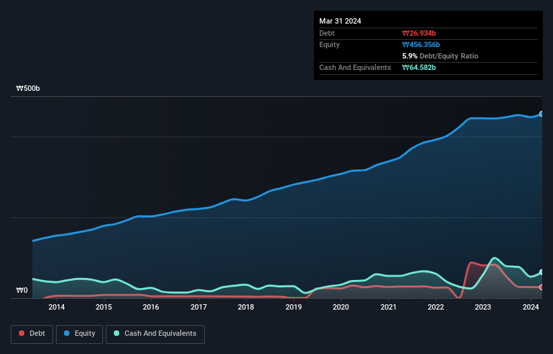
Task: Click the 2020 x-axis label
Action: click(341, 307)
